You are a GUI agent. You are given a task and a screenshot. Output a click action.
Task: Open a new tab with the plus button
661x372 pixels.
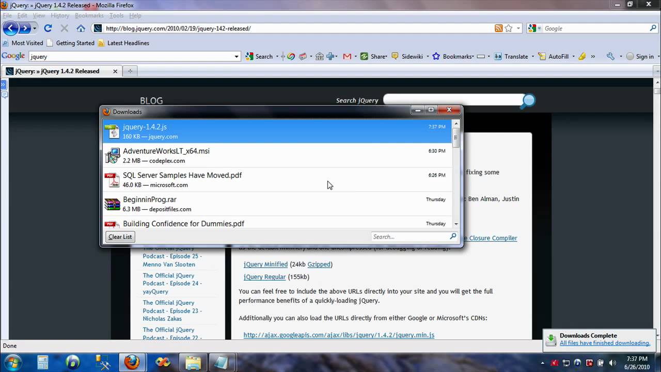click(x=130, y=71)
